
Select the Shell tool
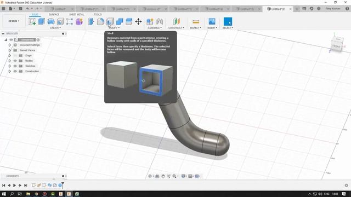tap(110, 21)
